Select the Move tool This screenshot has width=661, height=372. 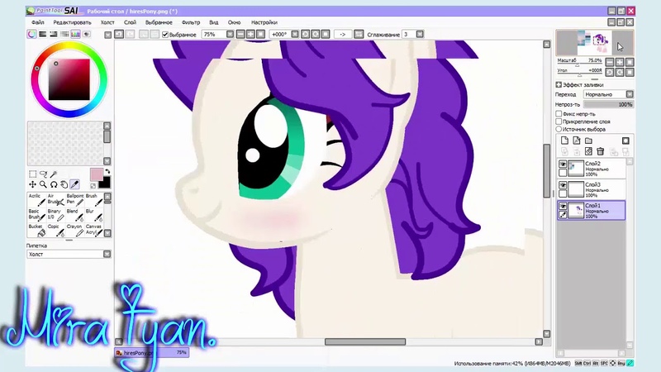pos(32,184)
